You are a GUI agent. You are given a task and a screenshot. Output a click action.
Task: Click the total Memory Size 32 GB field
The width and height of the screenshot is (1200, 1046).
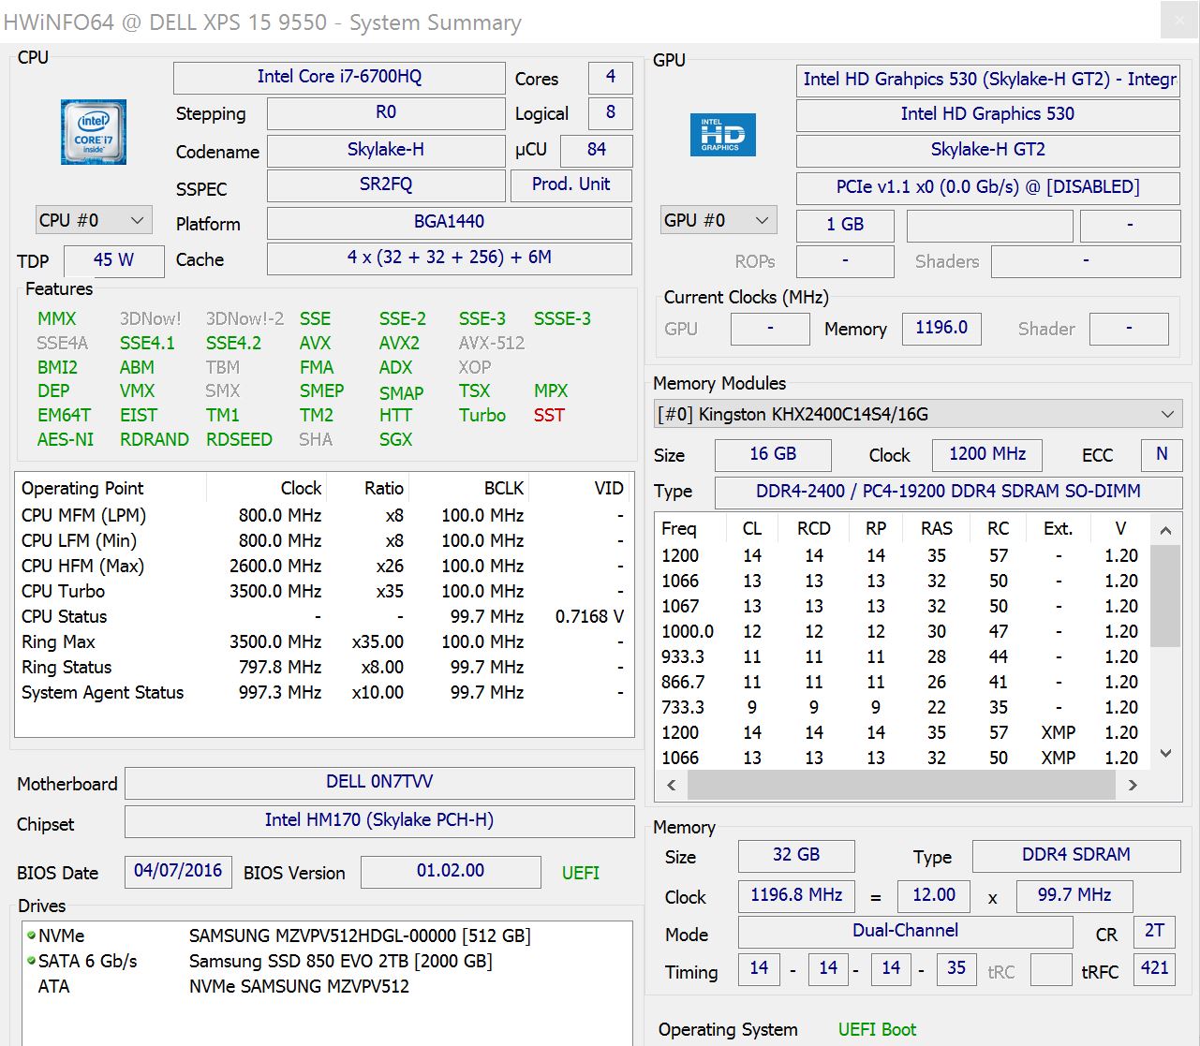click(x=796, y=856)
